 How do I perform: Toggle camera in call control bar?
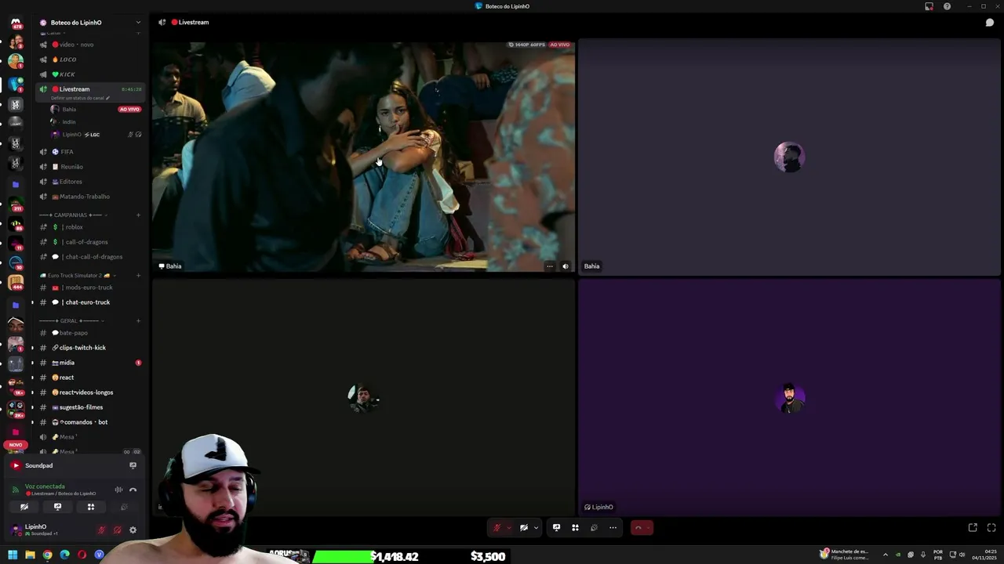coord(524,528)
